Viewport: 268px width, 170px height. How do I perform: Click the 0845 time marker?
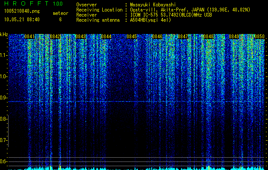(x=132, y=37)
